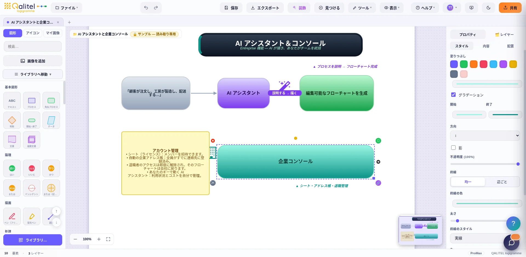Viewport: 526px width, 257px height.
Task: Enable the 影 shadow checkbox
Action: [453, 148]
